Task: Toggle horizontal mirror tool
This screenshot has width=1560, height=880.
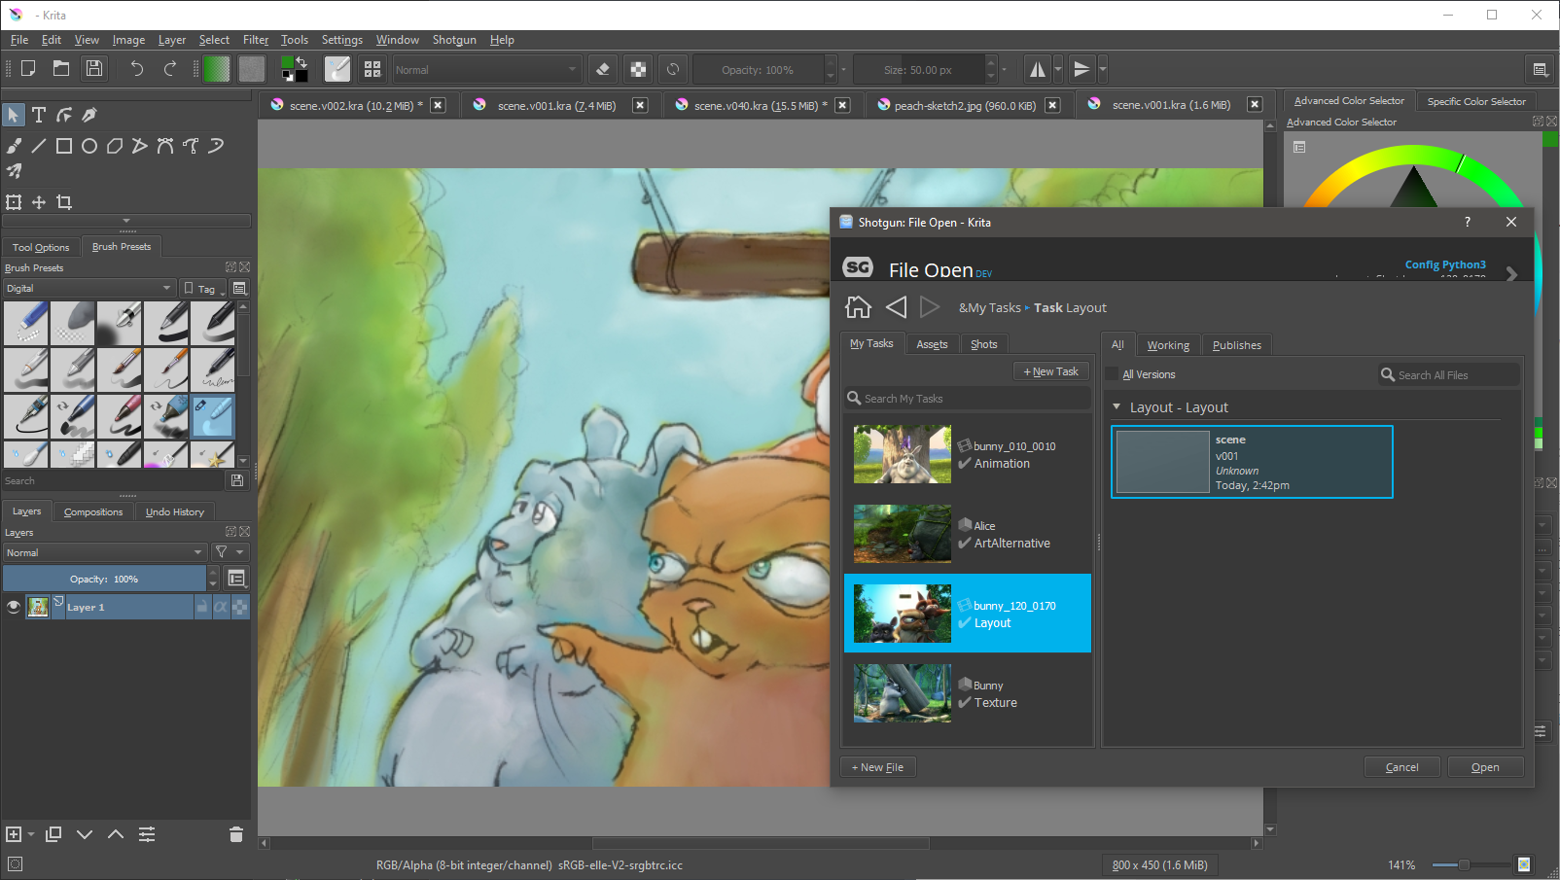Action: pyautogui.click(x=1038, y=69)
